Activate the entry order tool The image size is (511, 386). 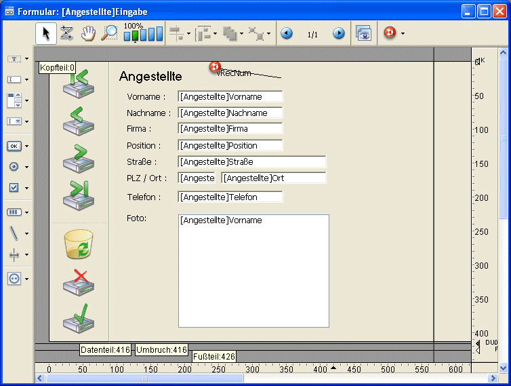(66, 33)
